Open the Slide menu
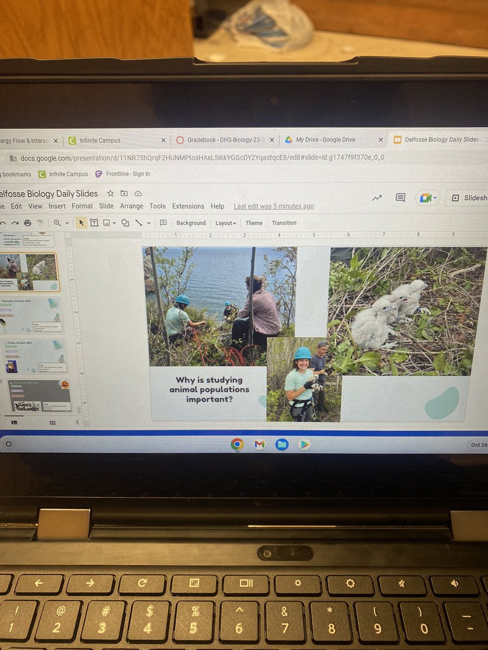This screenshot has height=650, width=488. [x=106, y=206]
